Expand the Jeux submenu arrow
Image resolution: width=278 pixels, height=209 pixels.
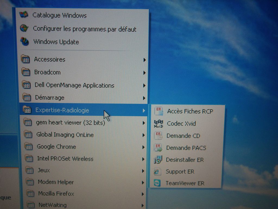tap(143, 171)
